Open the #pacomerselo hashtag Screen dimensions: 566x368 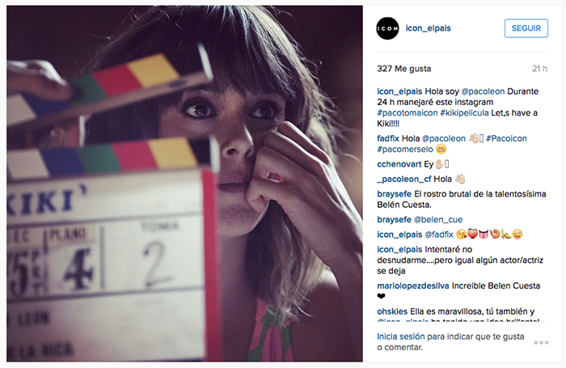405,149
